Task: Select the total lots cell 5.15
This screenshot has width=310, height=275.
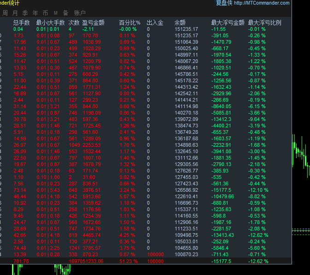Action: coord(18,74)
